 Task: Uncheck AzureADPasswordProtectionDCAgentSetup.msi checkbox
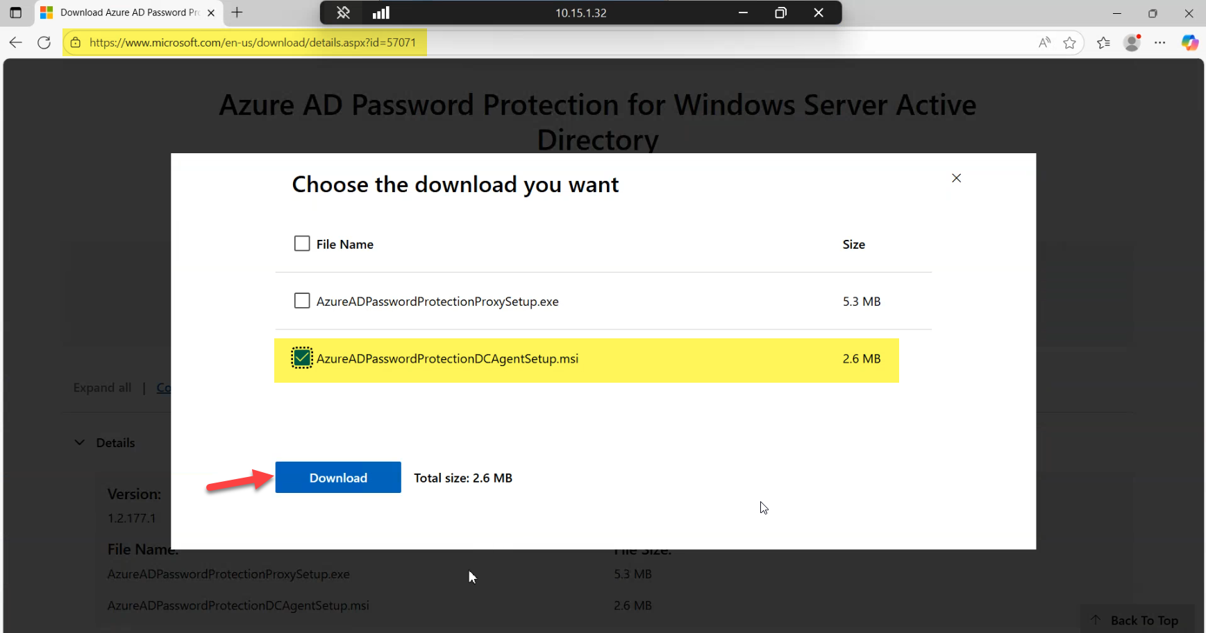[302, 358]
